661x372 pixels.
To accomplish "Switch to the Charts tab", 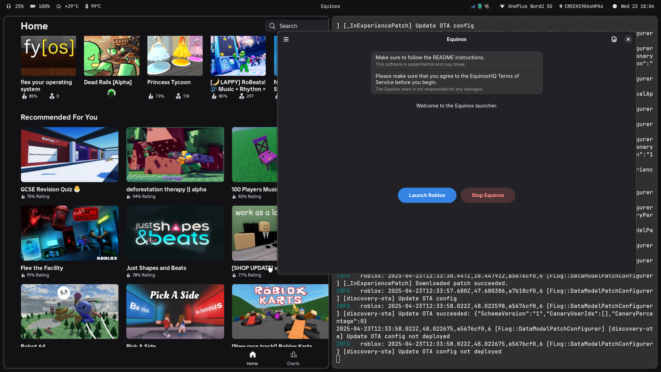I will [293, 358].
